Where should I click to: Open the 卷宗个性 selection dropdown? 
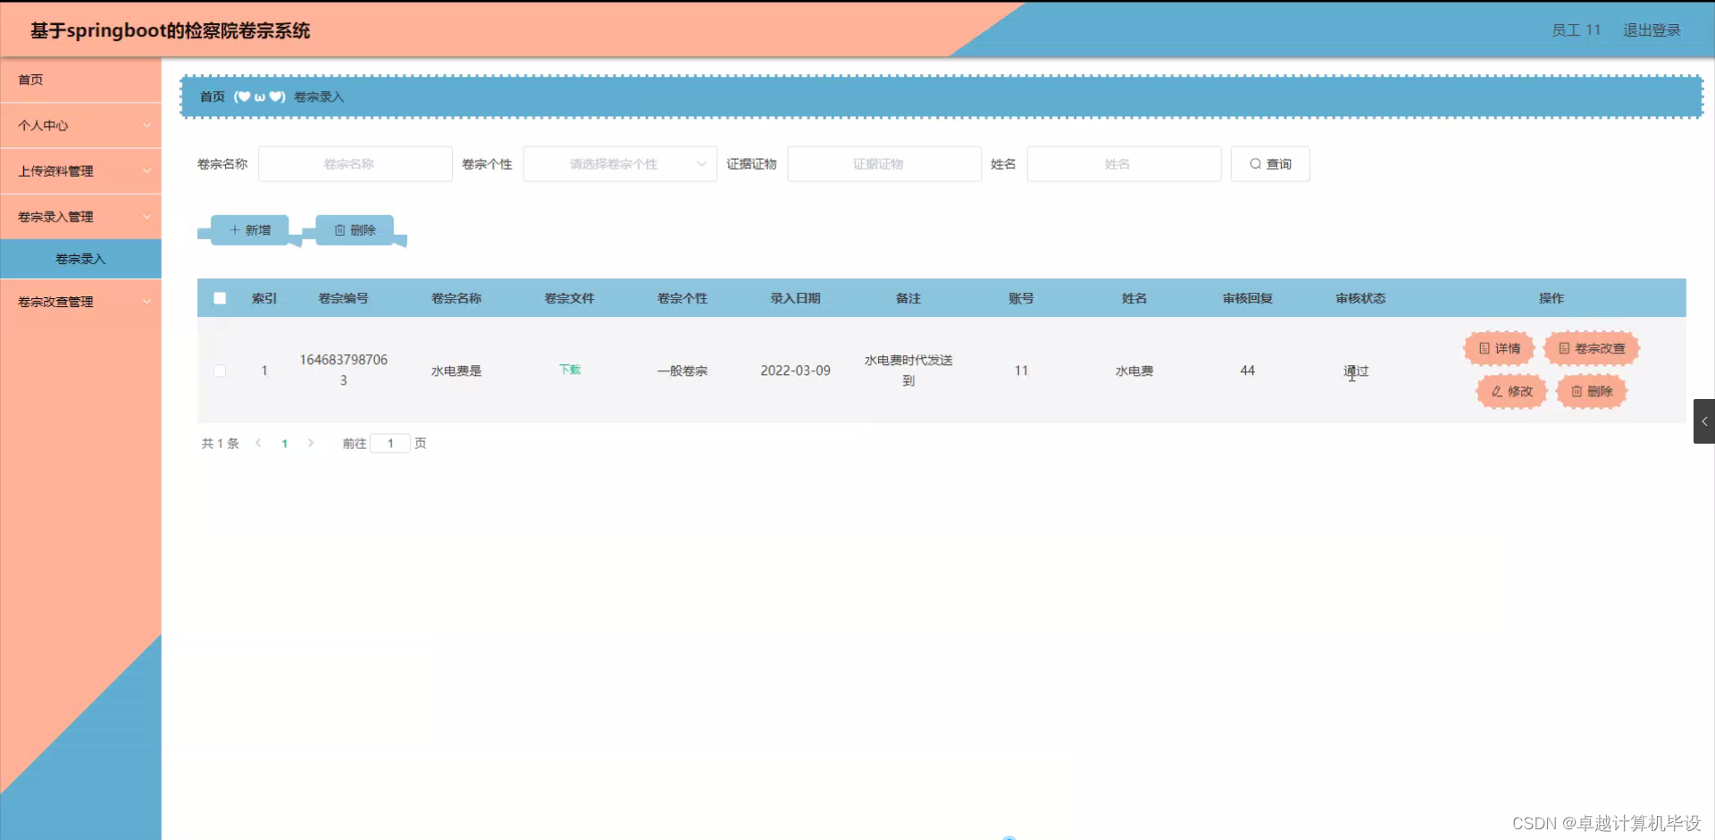coord(620,163)
